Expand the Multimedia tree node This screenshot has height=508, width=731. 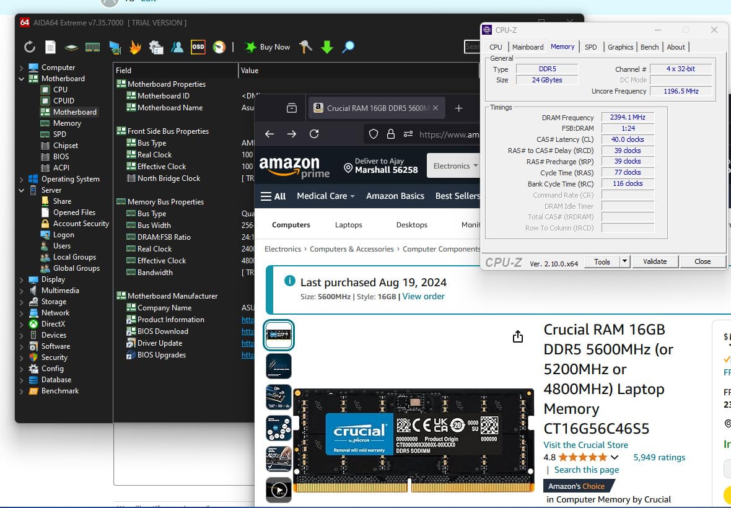22,291
